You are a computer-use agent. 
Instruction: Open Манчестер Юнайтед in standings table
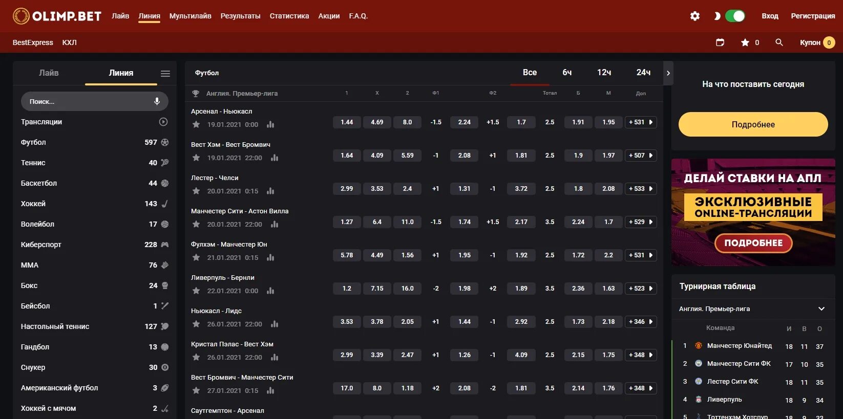coord(739,346)
